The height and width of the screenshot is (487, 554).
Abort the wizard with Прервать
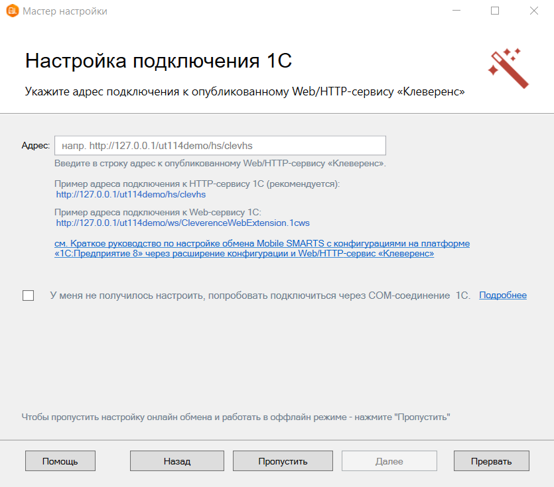pyautogui.click(x=491, y=460)
